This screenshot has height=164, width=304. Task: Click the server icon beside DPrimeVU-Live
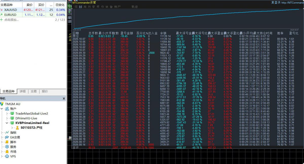click(x=12, y=118)
